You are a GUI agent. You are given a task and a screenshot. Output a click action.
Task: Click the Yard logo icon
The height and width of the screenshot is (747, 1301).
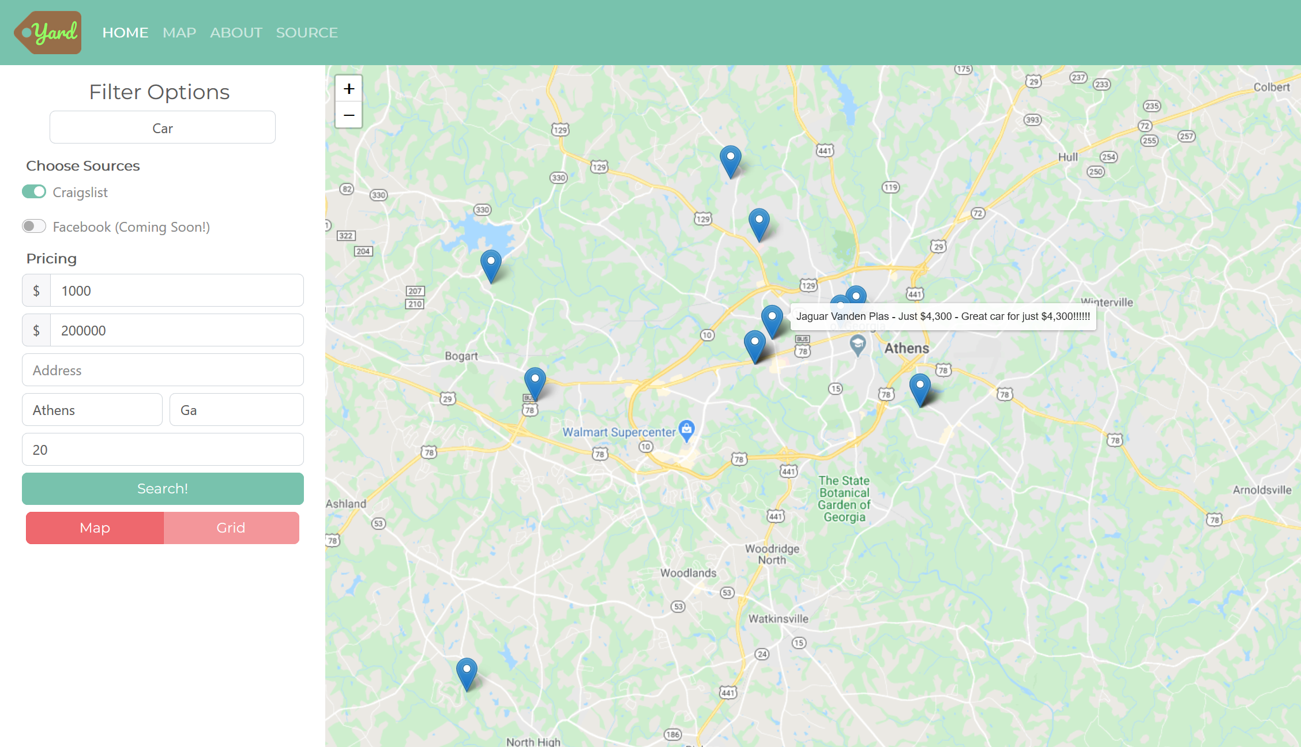[x=48, y=33]
